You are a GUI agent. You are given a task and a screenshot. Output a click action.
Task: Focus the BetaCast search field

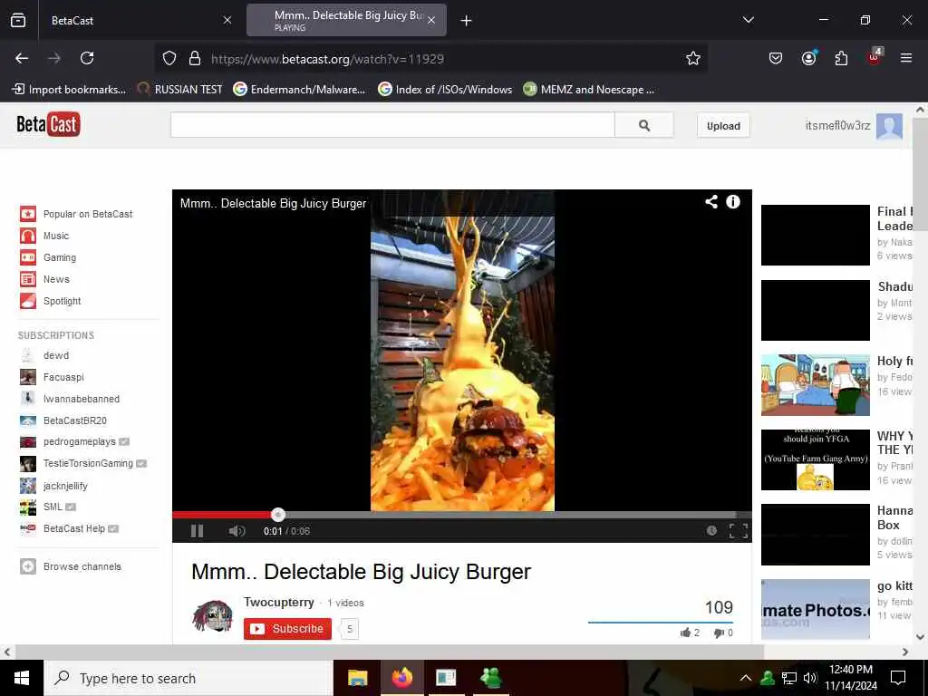coord(393,125)
